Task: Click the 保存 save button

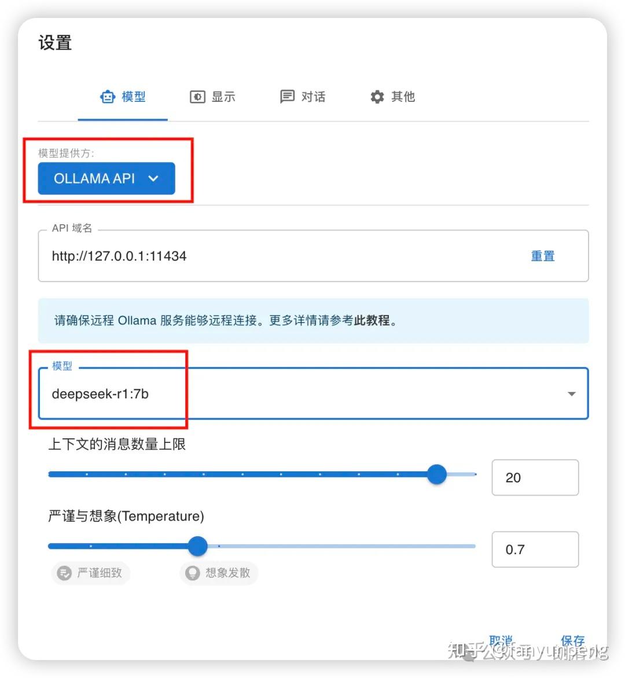Action: [x=572, y=640]
